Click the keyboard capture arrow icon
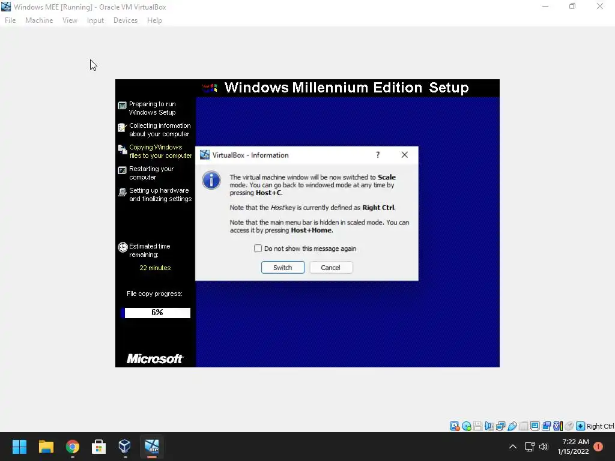 pos(581,426)
